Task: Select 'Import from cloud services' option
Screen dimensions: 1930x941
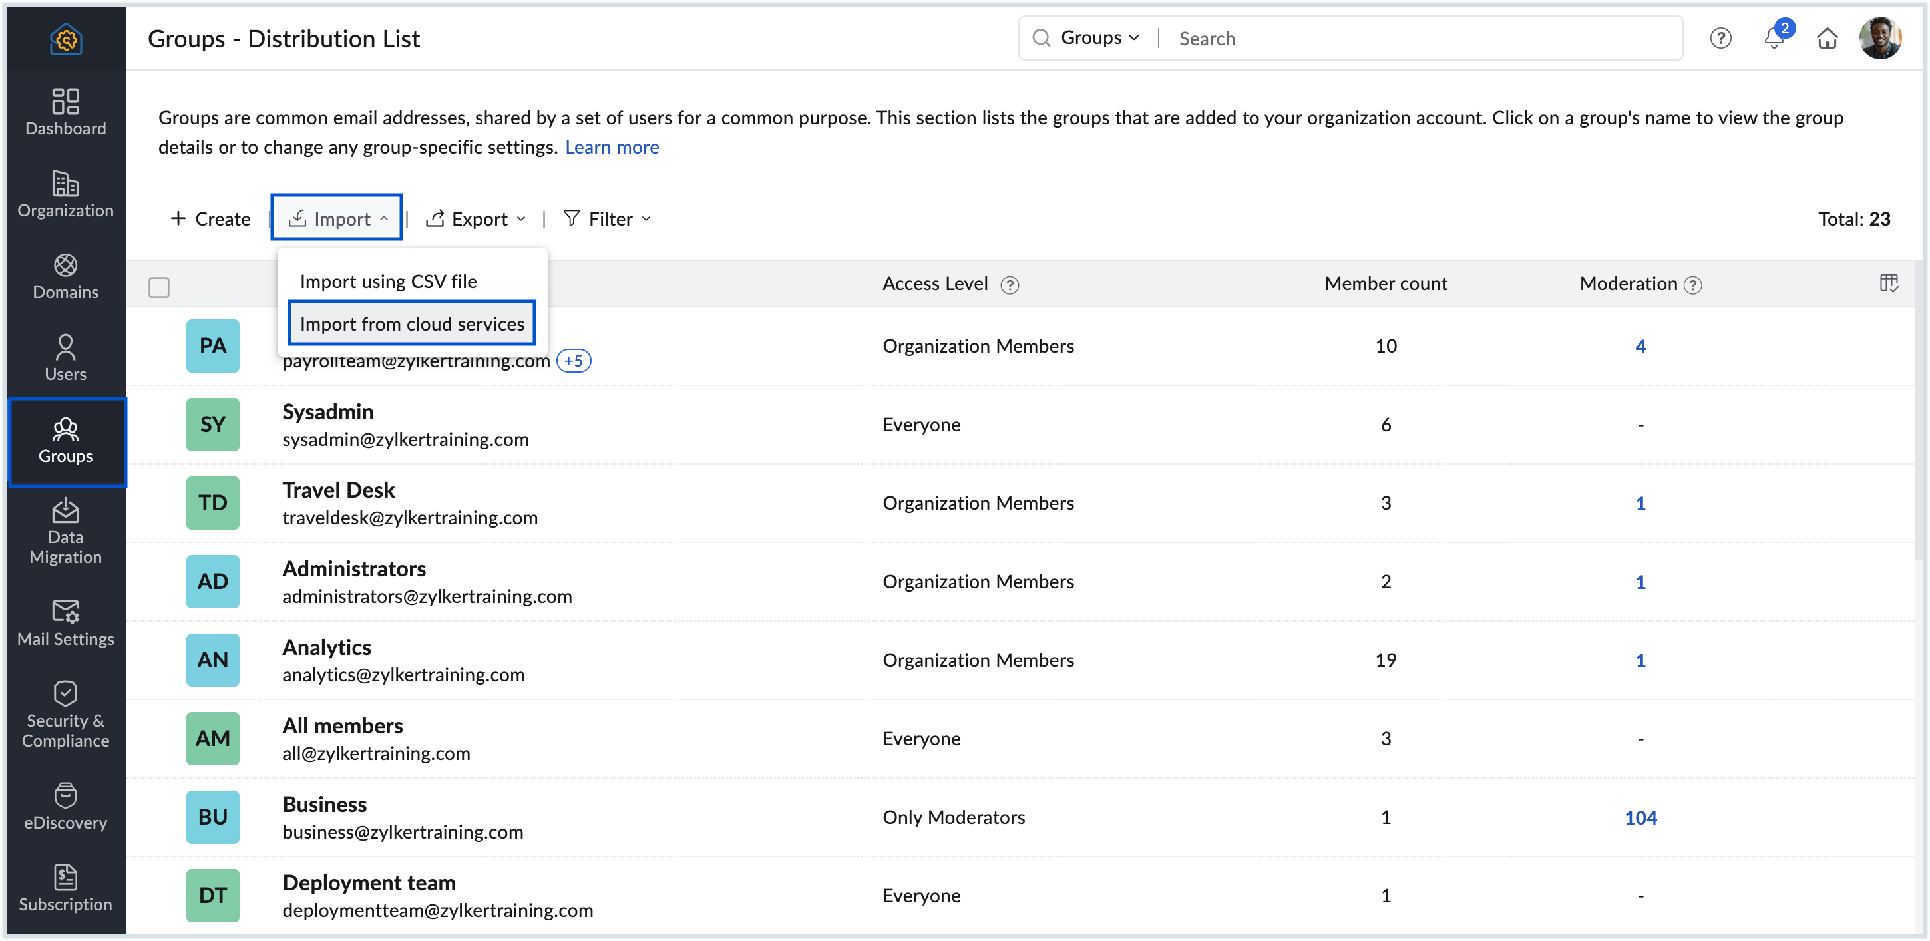Action: pos(411,323)
